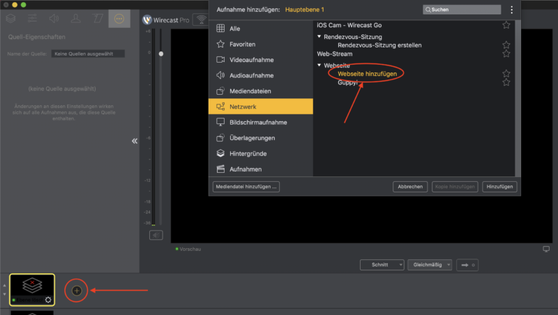Image resolution: width=558 pixels, height=315 pixels.
Task: Mute the audio with speaker button below meter
Action: click(x=156, y=235)
